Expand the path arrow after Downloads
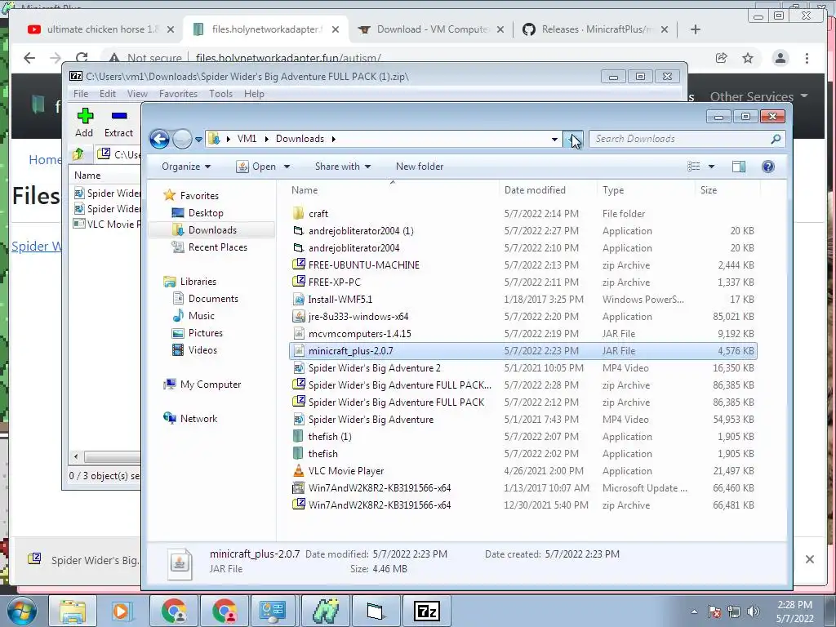 click(334, 139)
